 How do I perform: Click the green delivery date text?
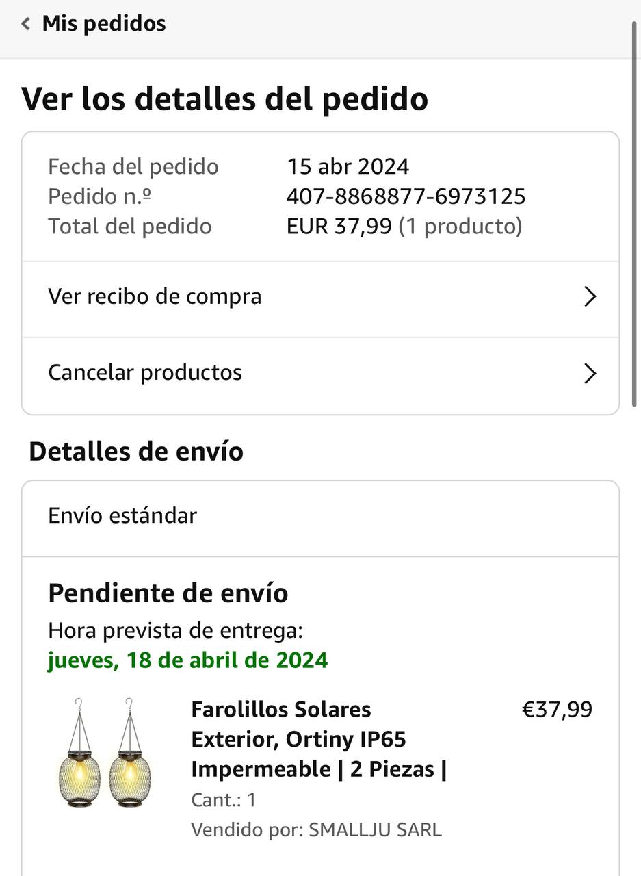(x=187, y=660)
